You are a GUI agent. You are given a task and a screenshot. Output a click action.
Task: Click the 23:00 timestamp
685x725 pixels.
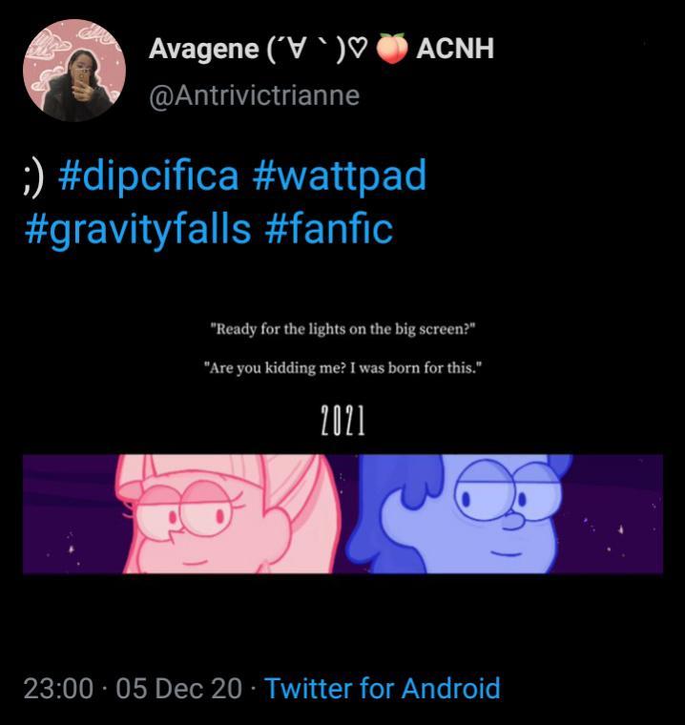(58, 689)
